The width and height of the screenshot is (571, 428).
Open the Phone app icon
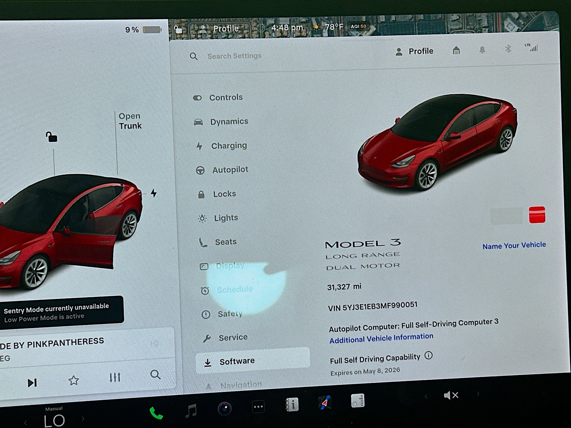157,413
